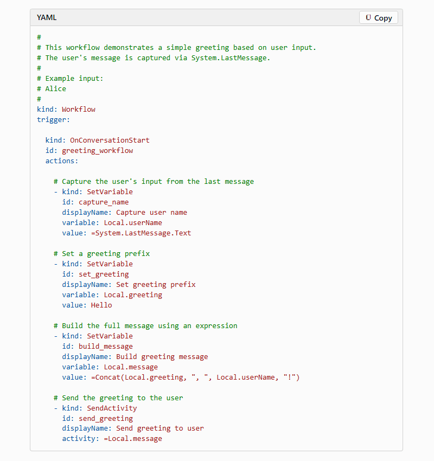This screenshot has width=434, height=461.
Task: Click the '# Set a greeting prefix' comment
Action: tap(102, 253)
